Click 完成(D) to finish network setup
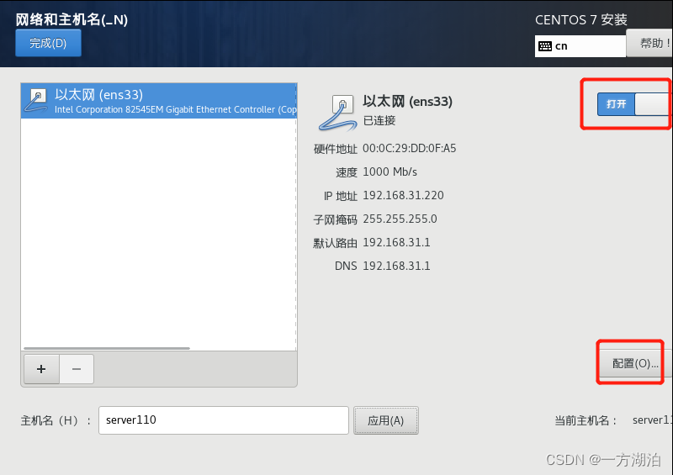The height and width of the screenshot is (475, 673). tap(48, 43)
